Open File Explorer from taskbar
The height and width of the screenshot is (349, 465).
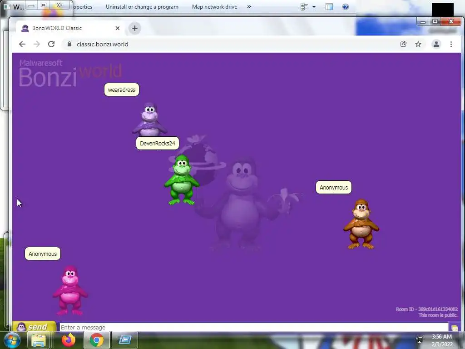pos(39,340)
